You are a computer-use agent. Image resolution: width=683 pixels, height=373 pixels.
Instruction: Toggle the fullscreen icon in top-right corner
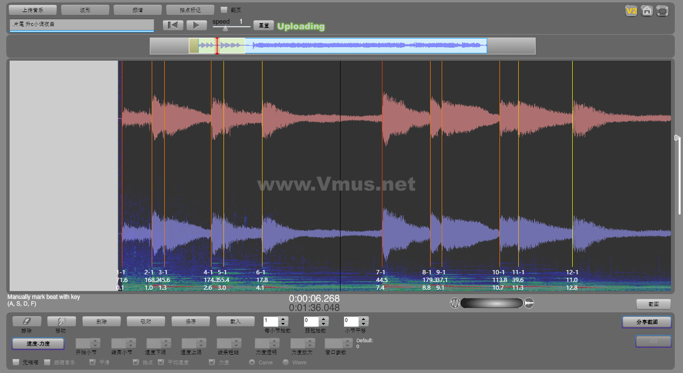[x=663, y=11]
